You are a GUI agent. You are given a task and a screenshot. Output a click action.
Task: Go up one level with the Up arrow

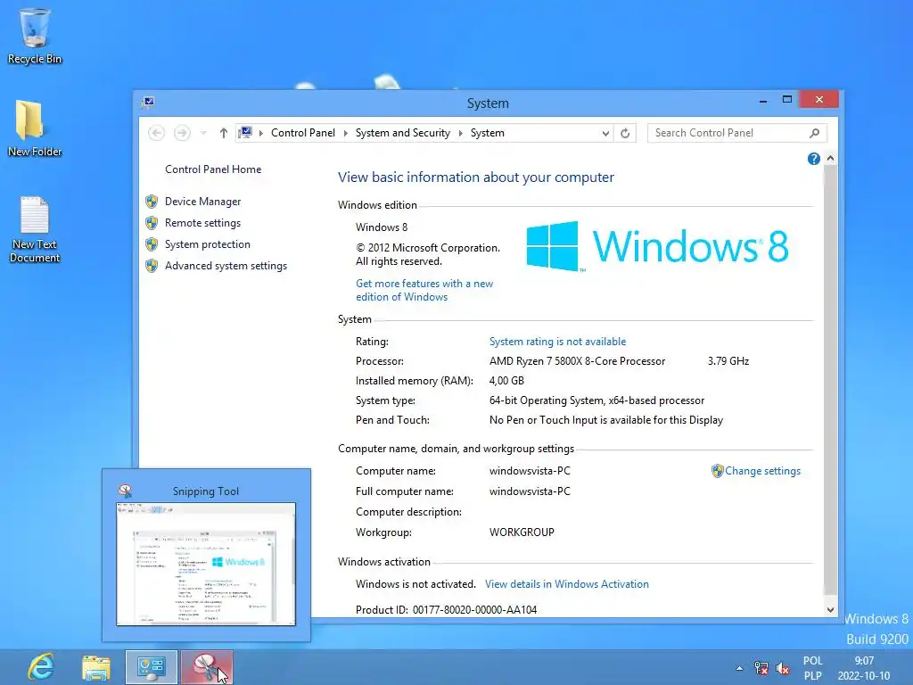click(x=223, y=134)
